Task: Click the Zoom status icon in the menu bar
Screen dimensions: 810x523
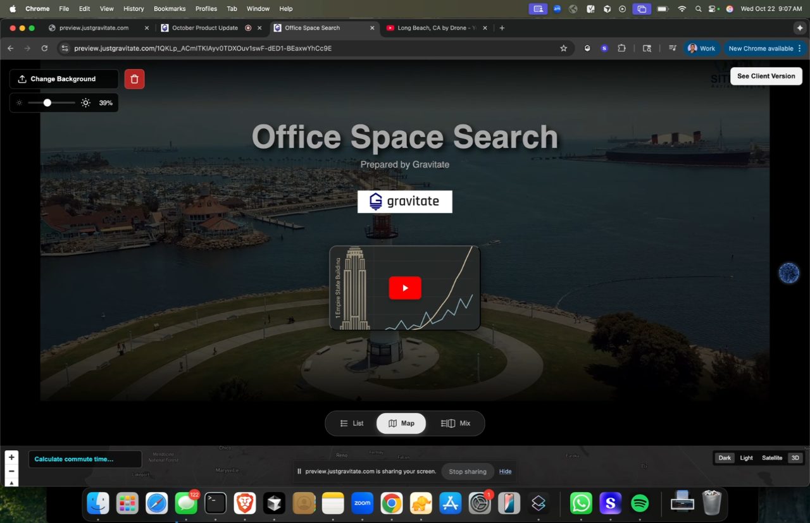Action: coord(557,9)
